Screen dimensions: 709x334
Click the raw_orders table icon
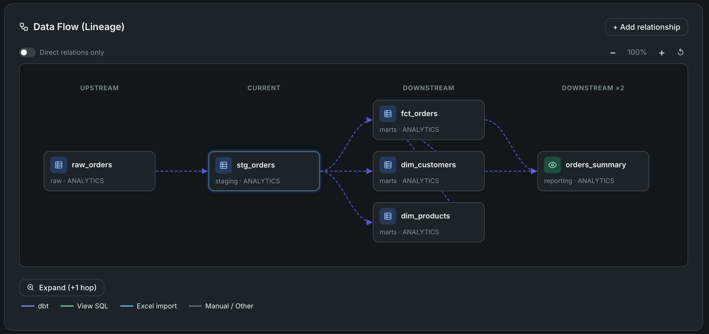[x=59, y=165]
